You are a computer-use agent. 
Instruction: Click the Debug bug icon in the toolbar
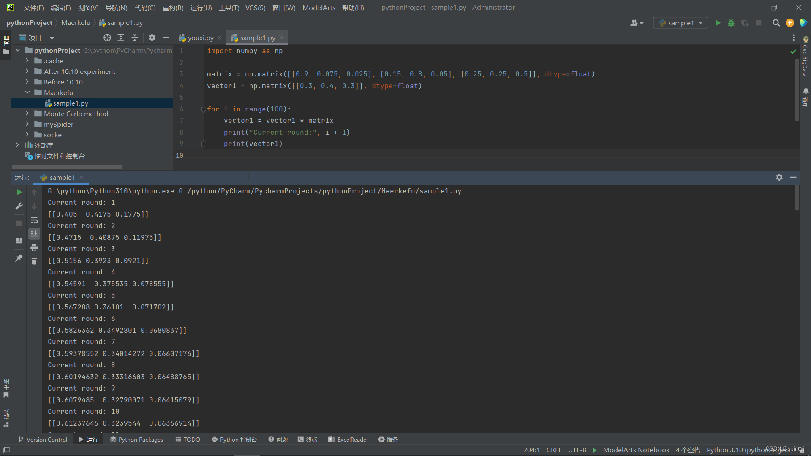pos(731,23)
